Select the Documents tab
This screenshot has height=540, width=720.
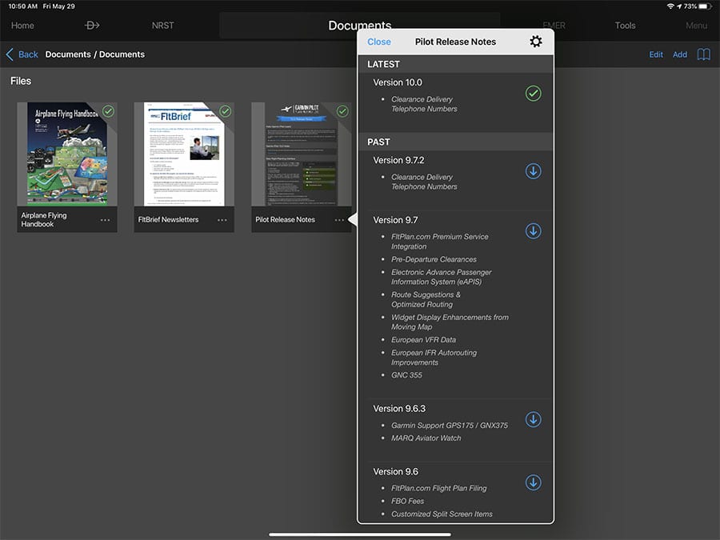(x=359, y=26)
